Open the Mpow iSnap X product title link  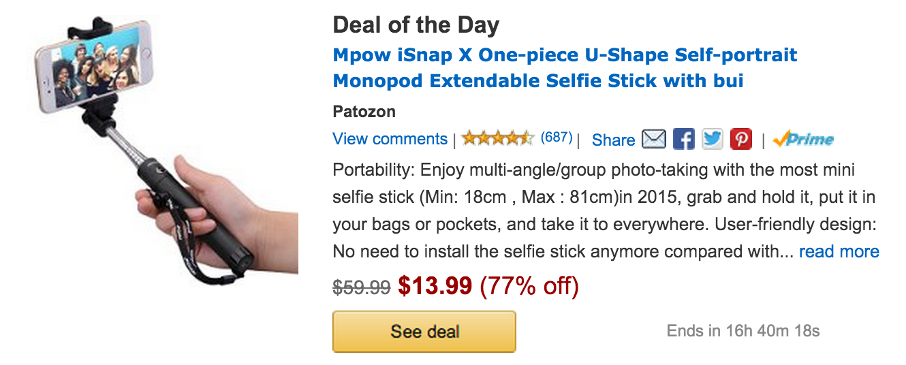pyautogui.click(x=564, y=68)
